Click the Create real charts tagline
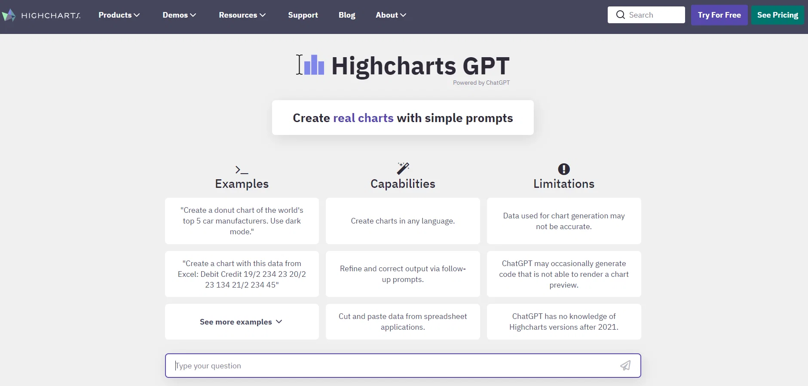 point(403,118)
